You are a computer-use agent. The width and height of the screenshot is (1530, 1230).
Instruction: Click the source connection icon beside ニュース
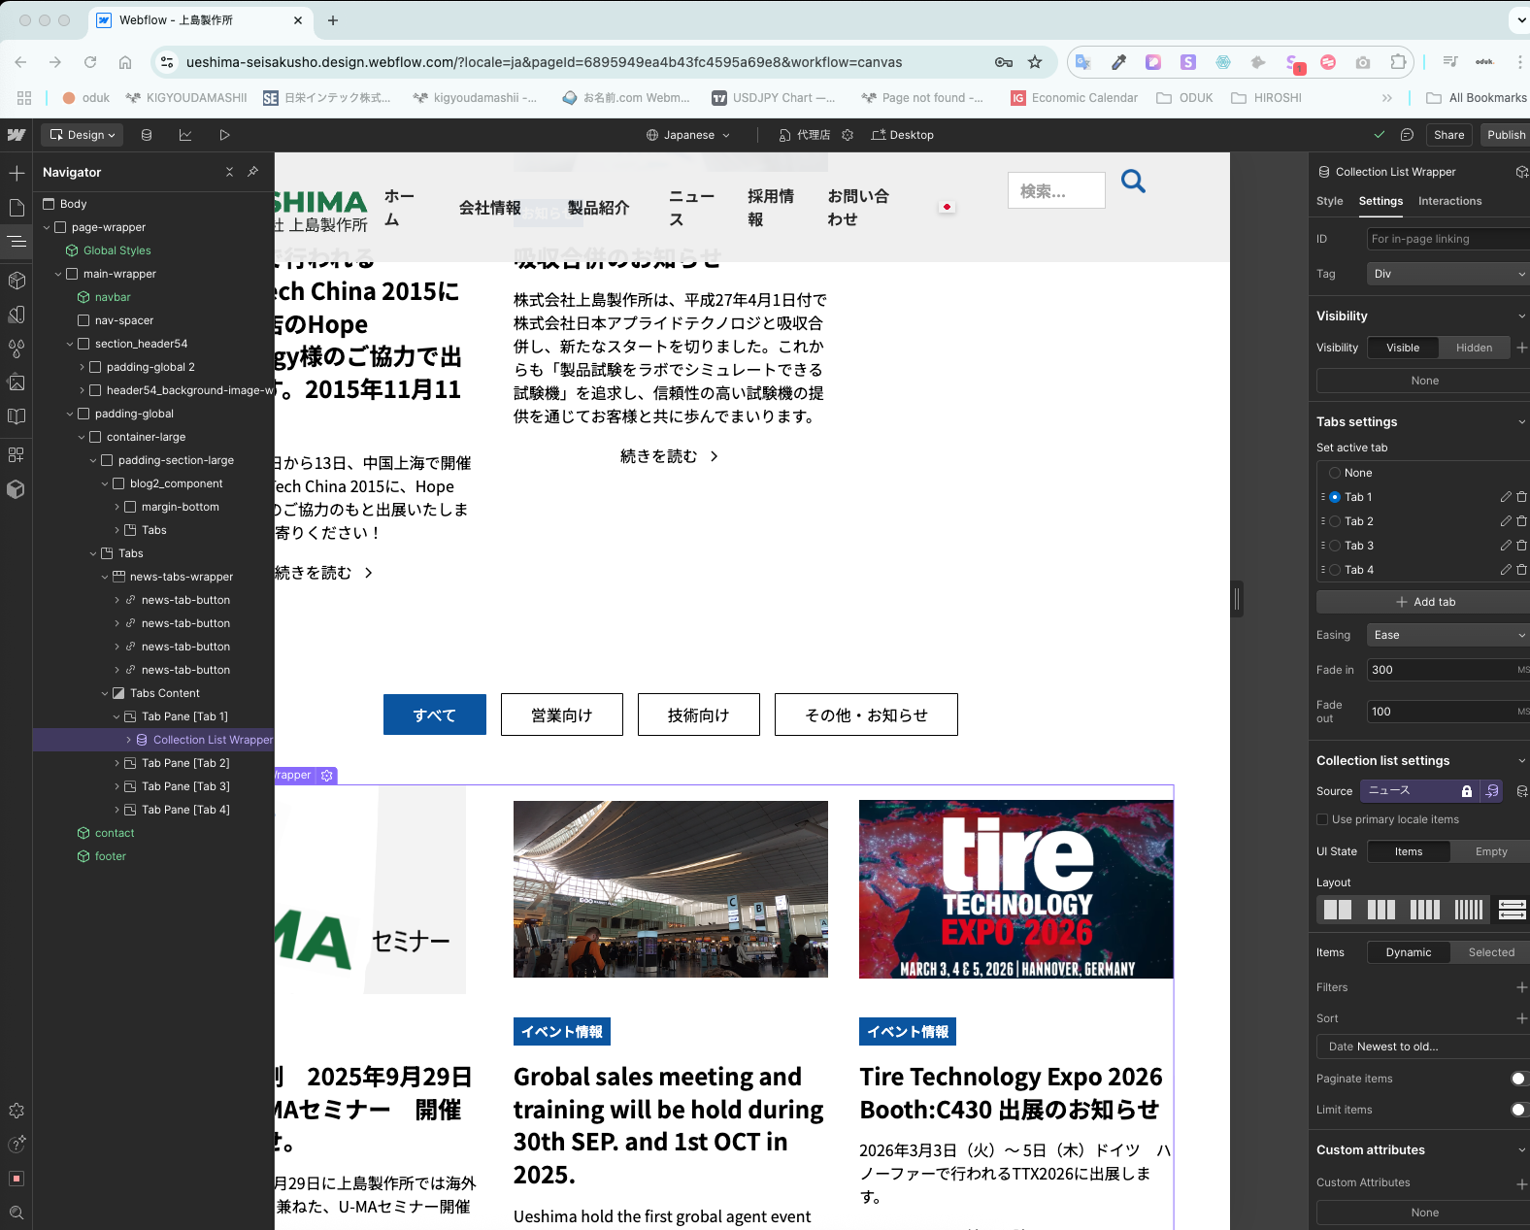click(x=1492, y=791)
